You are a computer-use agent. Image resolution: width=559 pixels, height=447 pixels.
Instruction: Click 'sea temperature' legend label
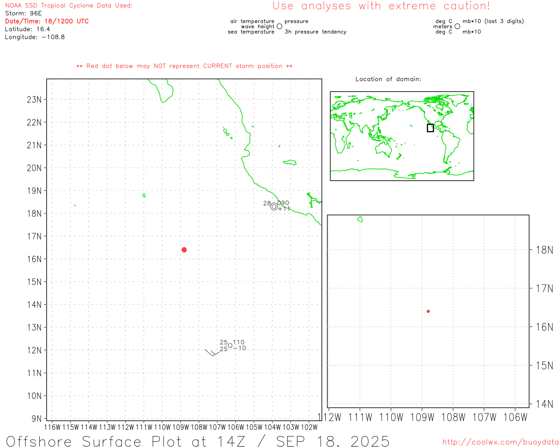coord(251,32)
